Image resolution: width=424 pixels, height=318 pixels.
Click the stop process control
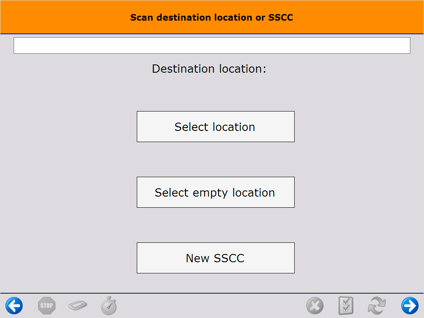tap(46, 305)
